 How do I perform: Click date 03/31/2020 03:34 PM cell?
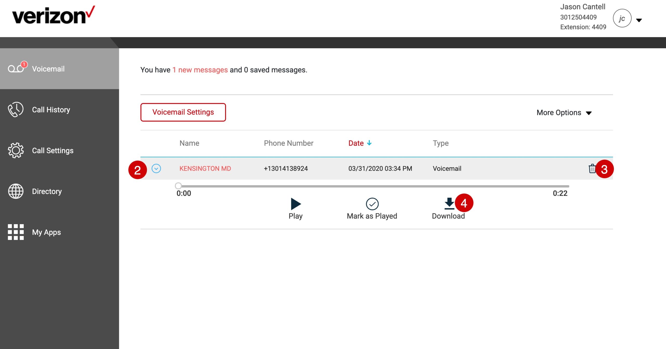click(x=380, y=169)
